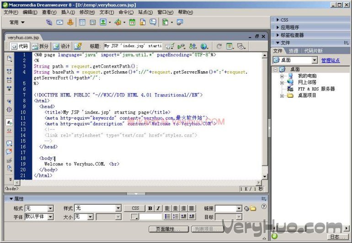Image resolution: width=352 pixels, height=243 pixels.
Task: Open the 桌面 site dropdown in Files panel
Action: [315, 60]
